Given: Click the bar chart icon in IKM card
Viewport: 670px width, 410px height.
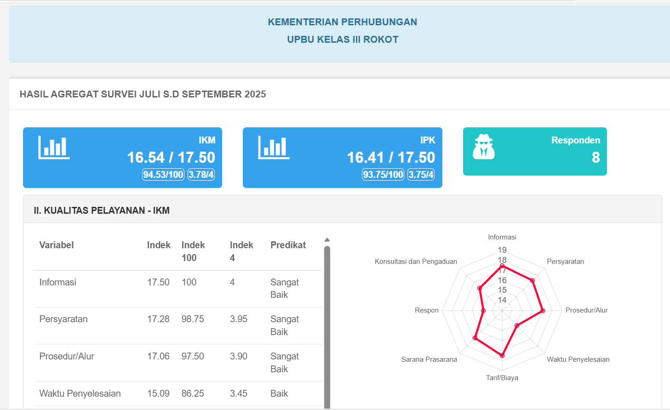Looking at the screenshot, I should click(x=54, y=148).
